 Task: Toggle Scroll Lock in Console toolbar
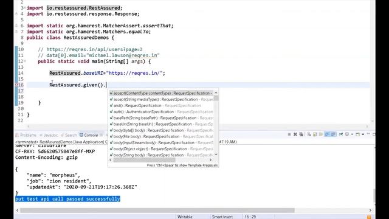(x=315, y=134)
